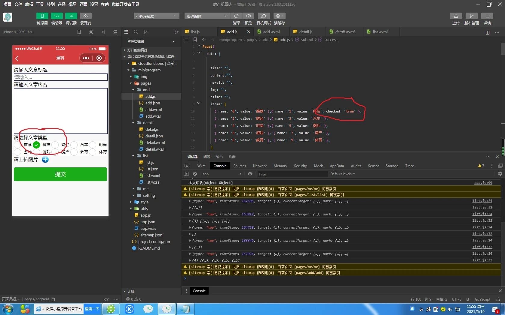This screenshot has width=505, height=315.
Task: Start real device debugging (真机调试)
Action: click(x=264, y=16)
